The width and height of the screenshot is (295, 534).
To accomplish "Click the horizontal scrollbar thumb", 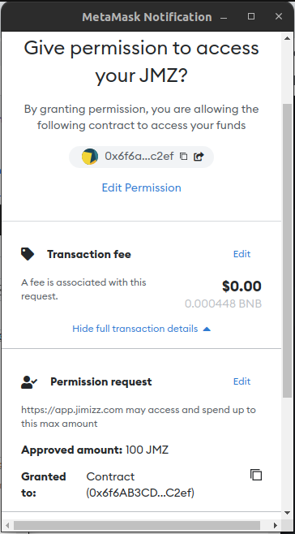I will tap(137, 525).
